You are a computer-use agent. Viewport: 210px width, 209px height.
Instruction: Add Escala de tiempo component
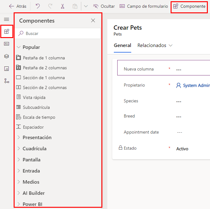pos(36,117)
